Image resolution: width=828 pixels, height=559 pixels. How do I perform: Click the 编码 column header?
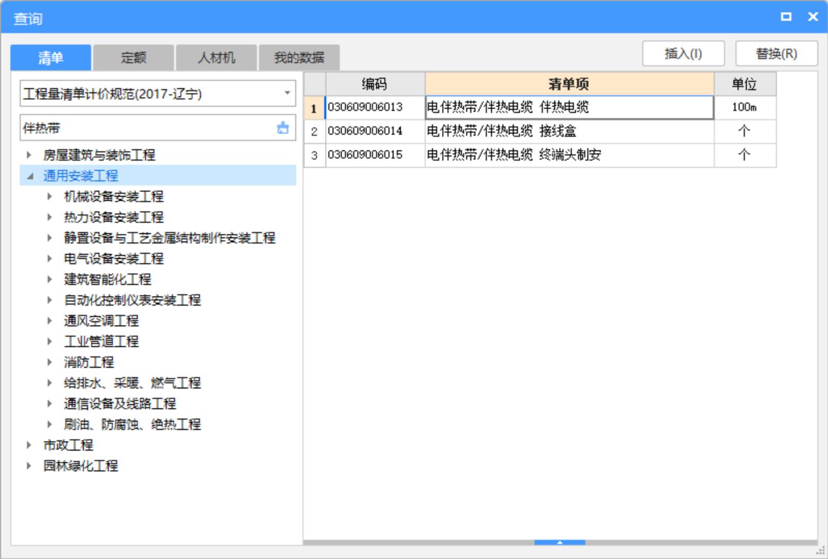coord(375,84)
